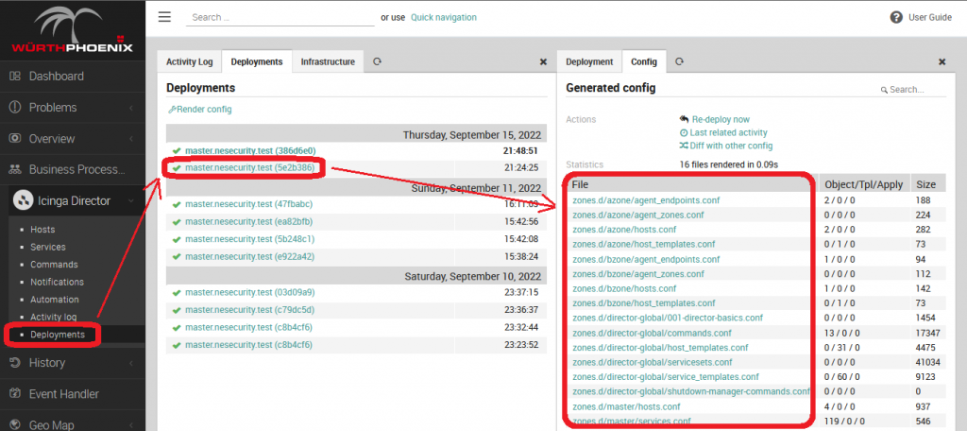
Task: Expand the Overview menu chevron
Action: point(131,139)
